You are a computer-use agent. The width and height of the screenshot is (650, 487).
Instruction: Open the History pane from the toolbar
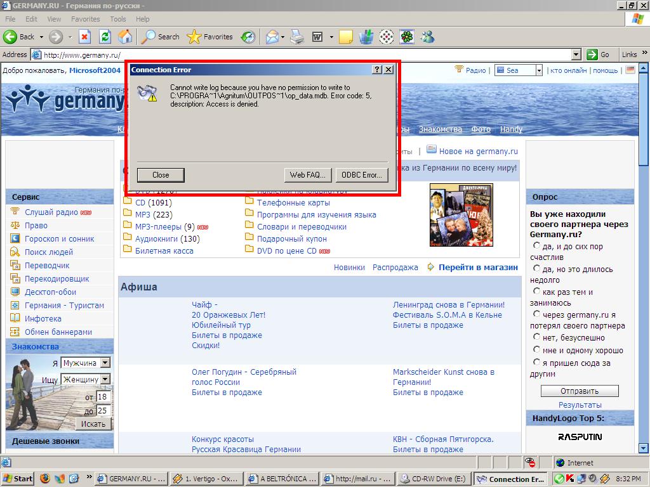(x=248, y=37)
